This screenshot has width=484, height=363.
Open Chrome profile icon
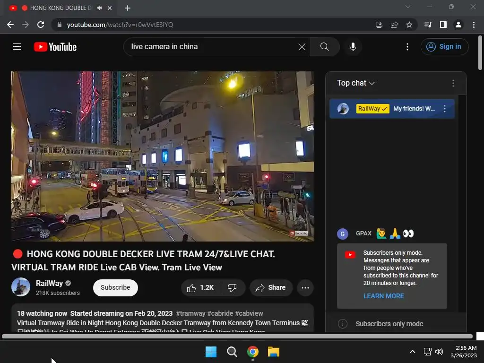tap(458, 25)
